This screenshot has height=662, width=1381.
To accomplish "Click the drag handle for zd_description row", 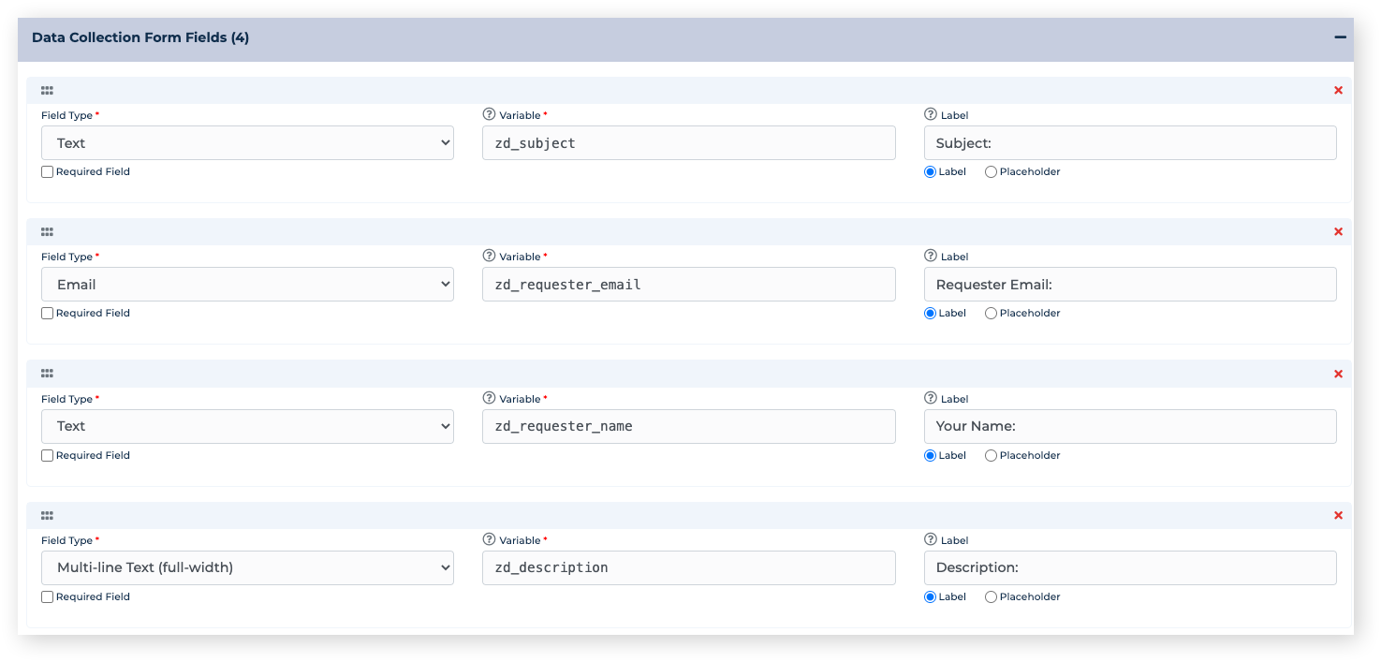I will 47,516.
